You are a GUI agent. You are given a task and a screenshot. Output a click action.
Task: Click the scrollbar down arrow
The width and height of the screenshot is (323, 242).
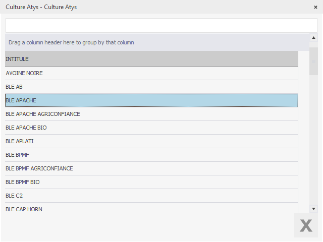tap(313, 208)
